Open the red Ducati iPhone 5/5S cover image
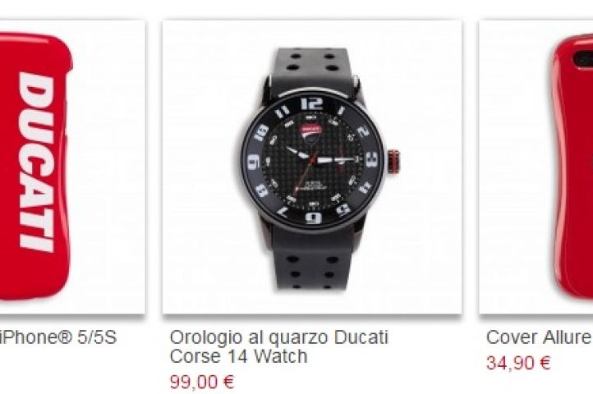 [x=71, y=167]
